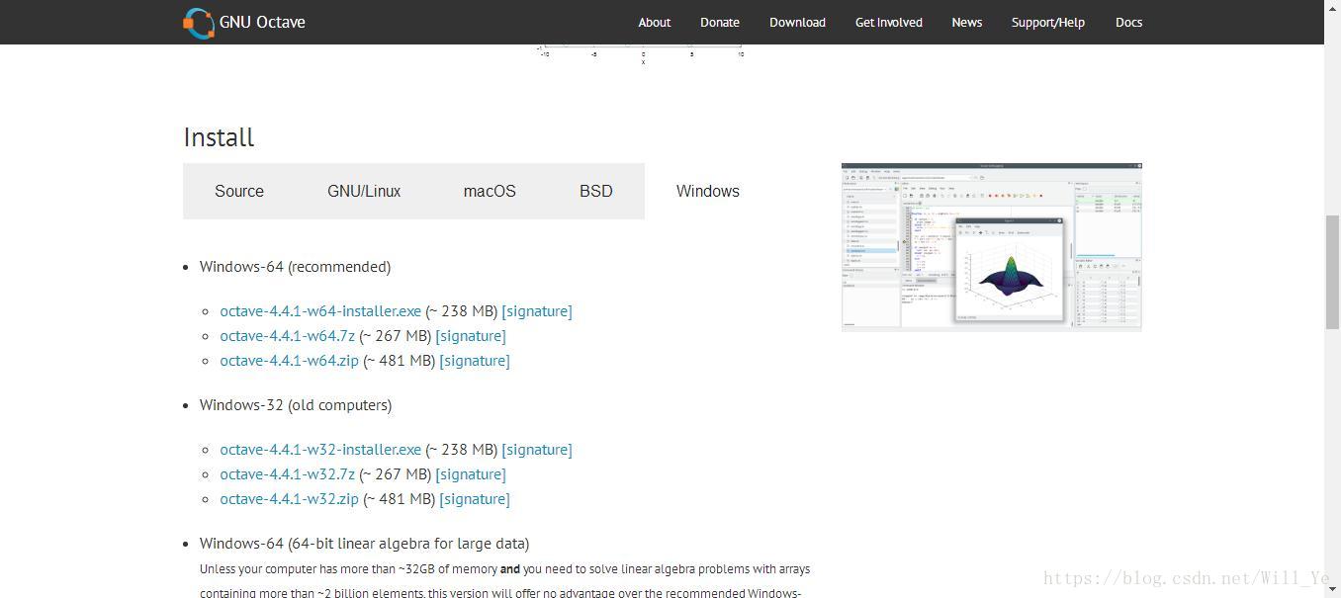
Task: Open the Donate page
Action: [x=720, y=23]
